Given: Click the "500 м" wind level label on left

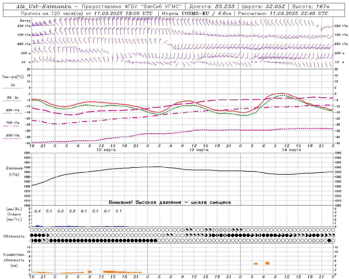Looking at the screenshot, I should (x=26, y=53).
